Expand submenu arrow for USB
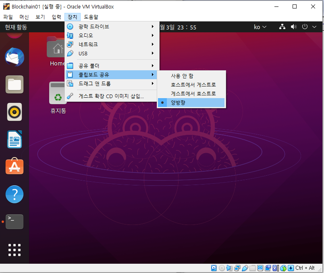 click(153, 53)
